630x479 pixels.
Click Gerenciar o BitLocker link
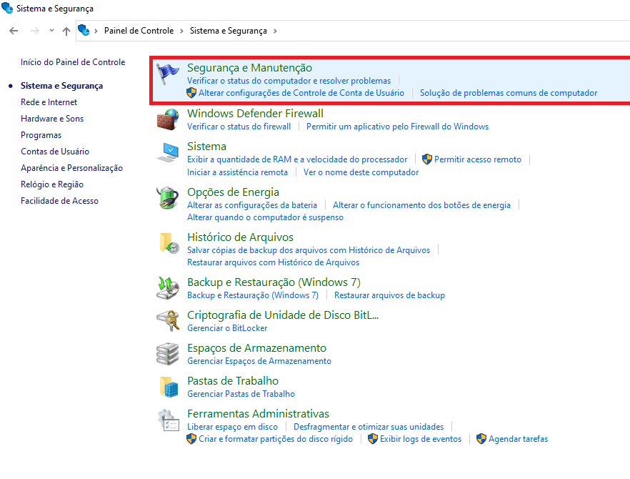click(x=227, y=328)
